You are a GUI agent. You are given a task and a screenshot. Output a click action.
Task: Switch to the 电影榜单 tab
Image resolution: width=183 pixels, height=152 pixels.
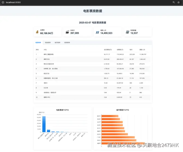click(38, 42)
